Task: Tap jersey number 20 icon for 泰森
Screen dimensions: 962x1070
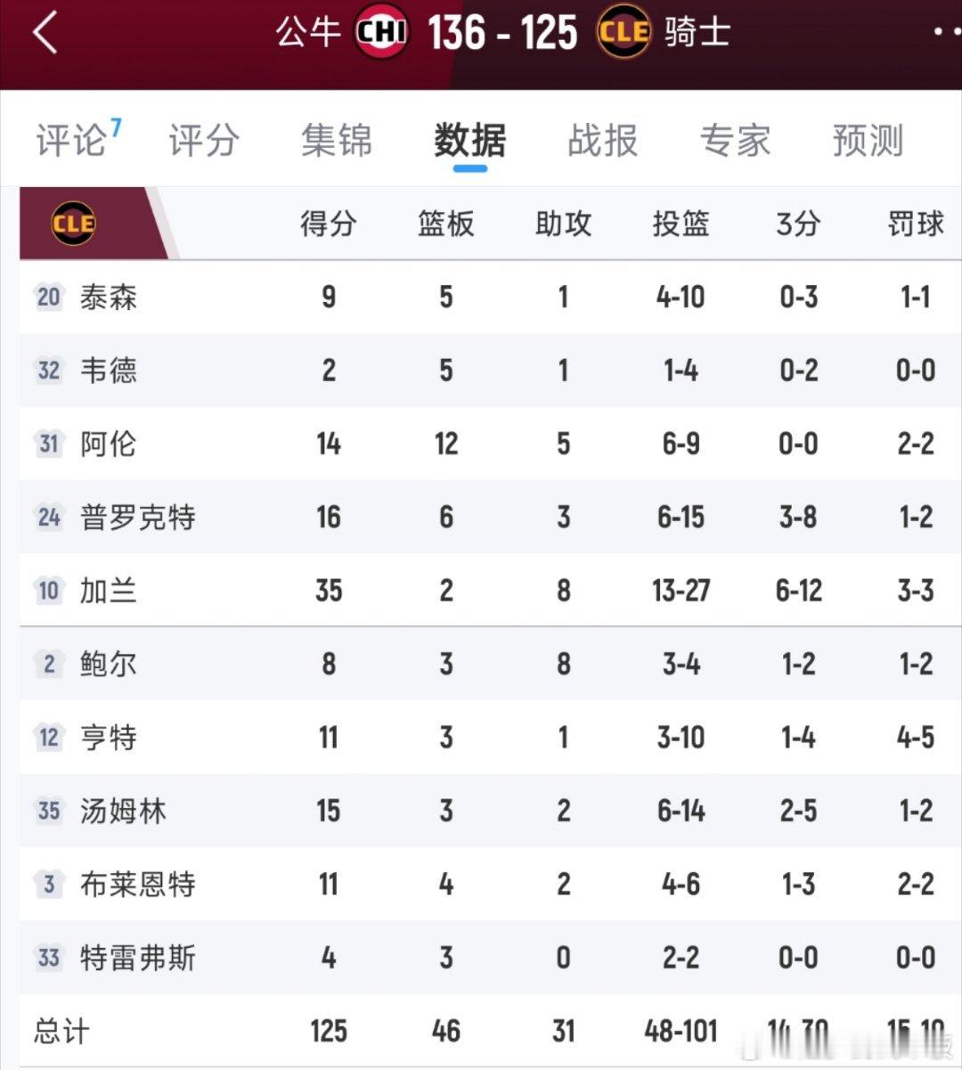Action: click(x=49, y=297)
